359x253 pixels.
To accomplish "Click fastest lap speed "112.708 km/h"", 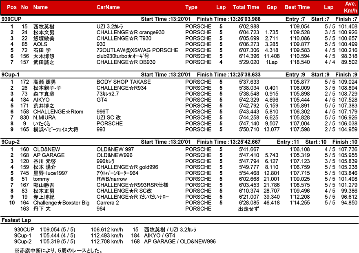I will point(107,242).
